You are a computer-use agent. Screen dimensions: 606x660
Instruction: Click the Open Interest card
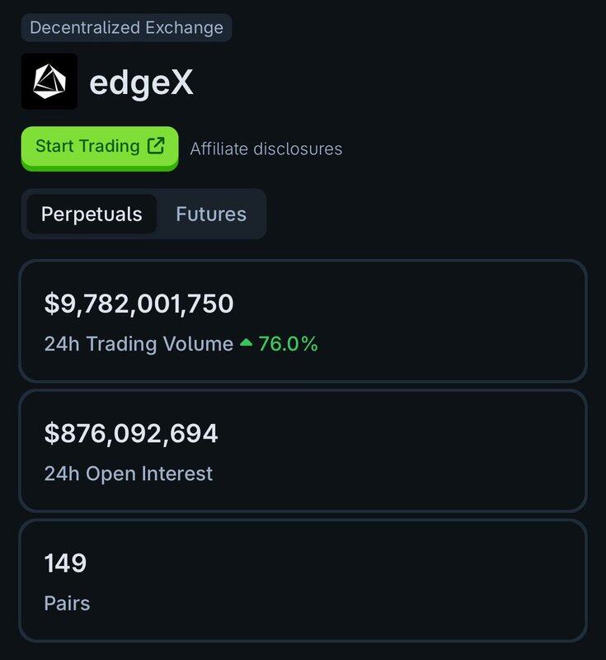pos(303,450)
